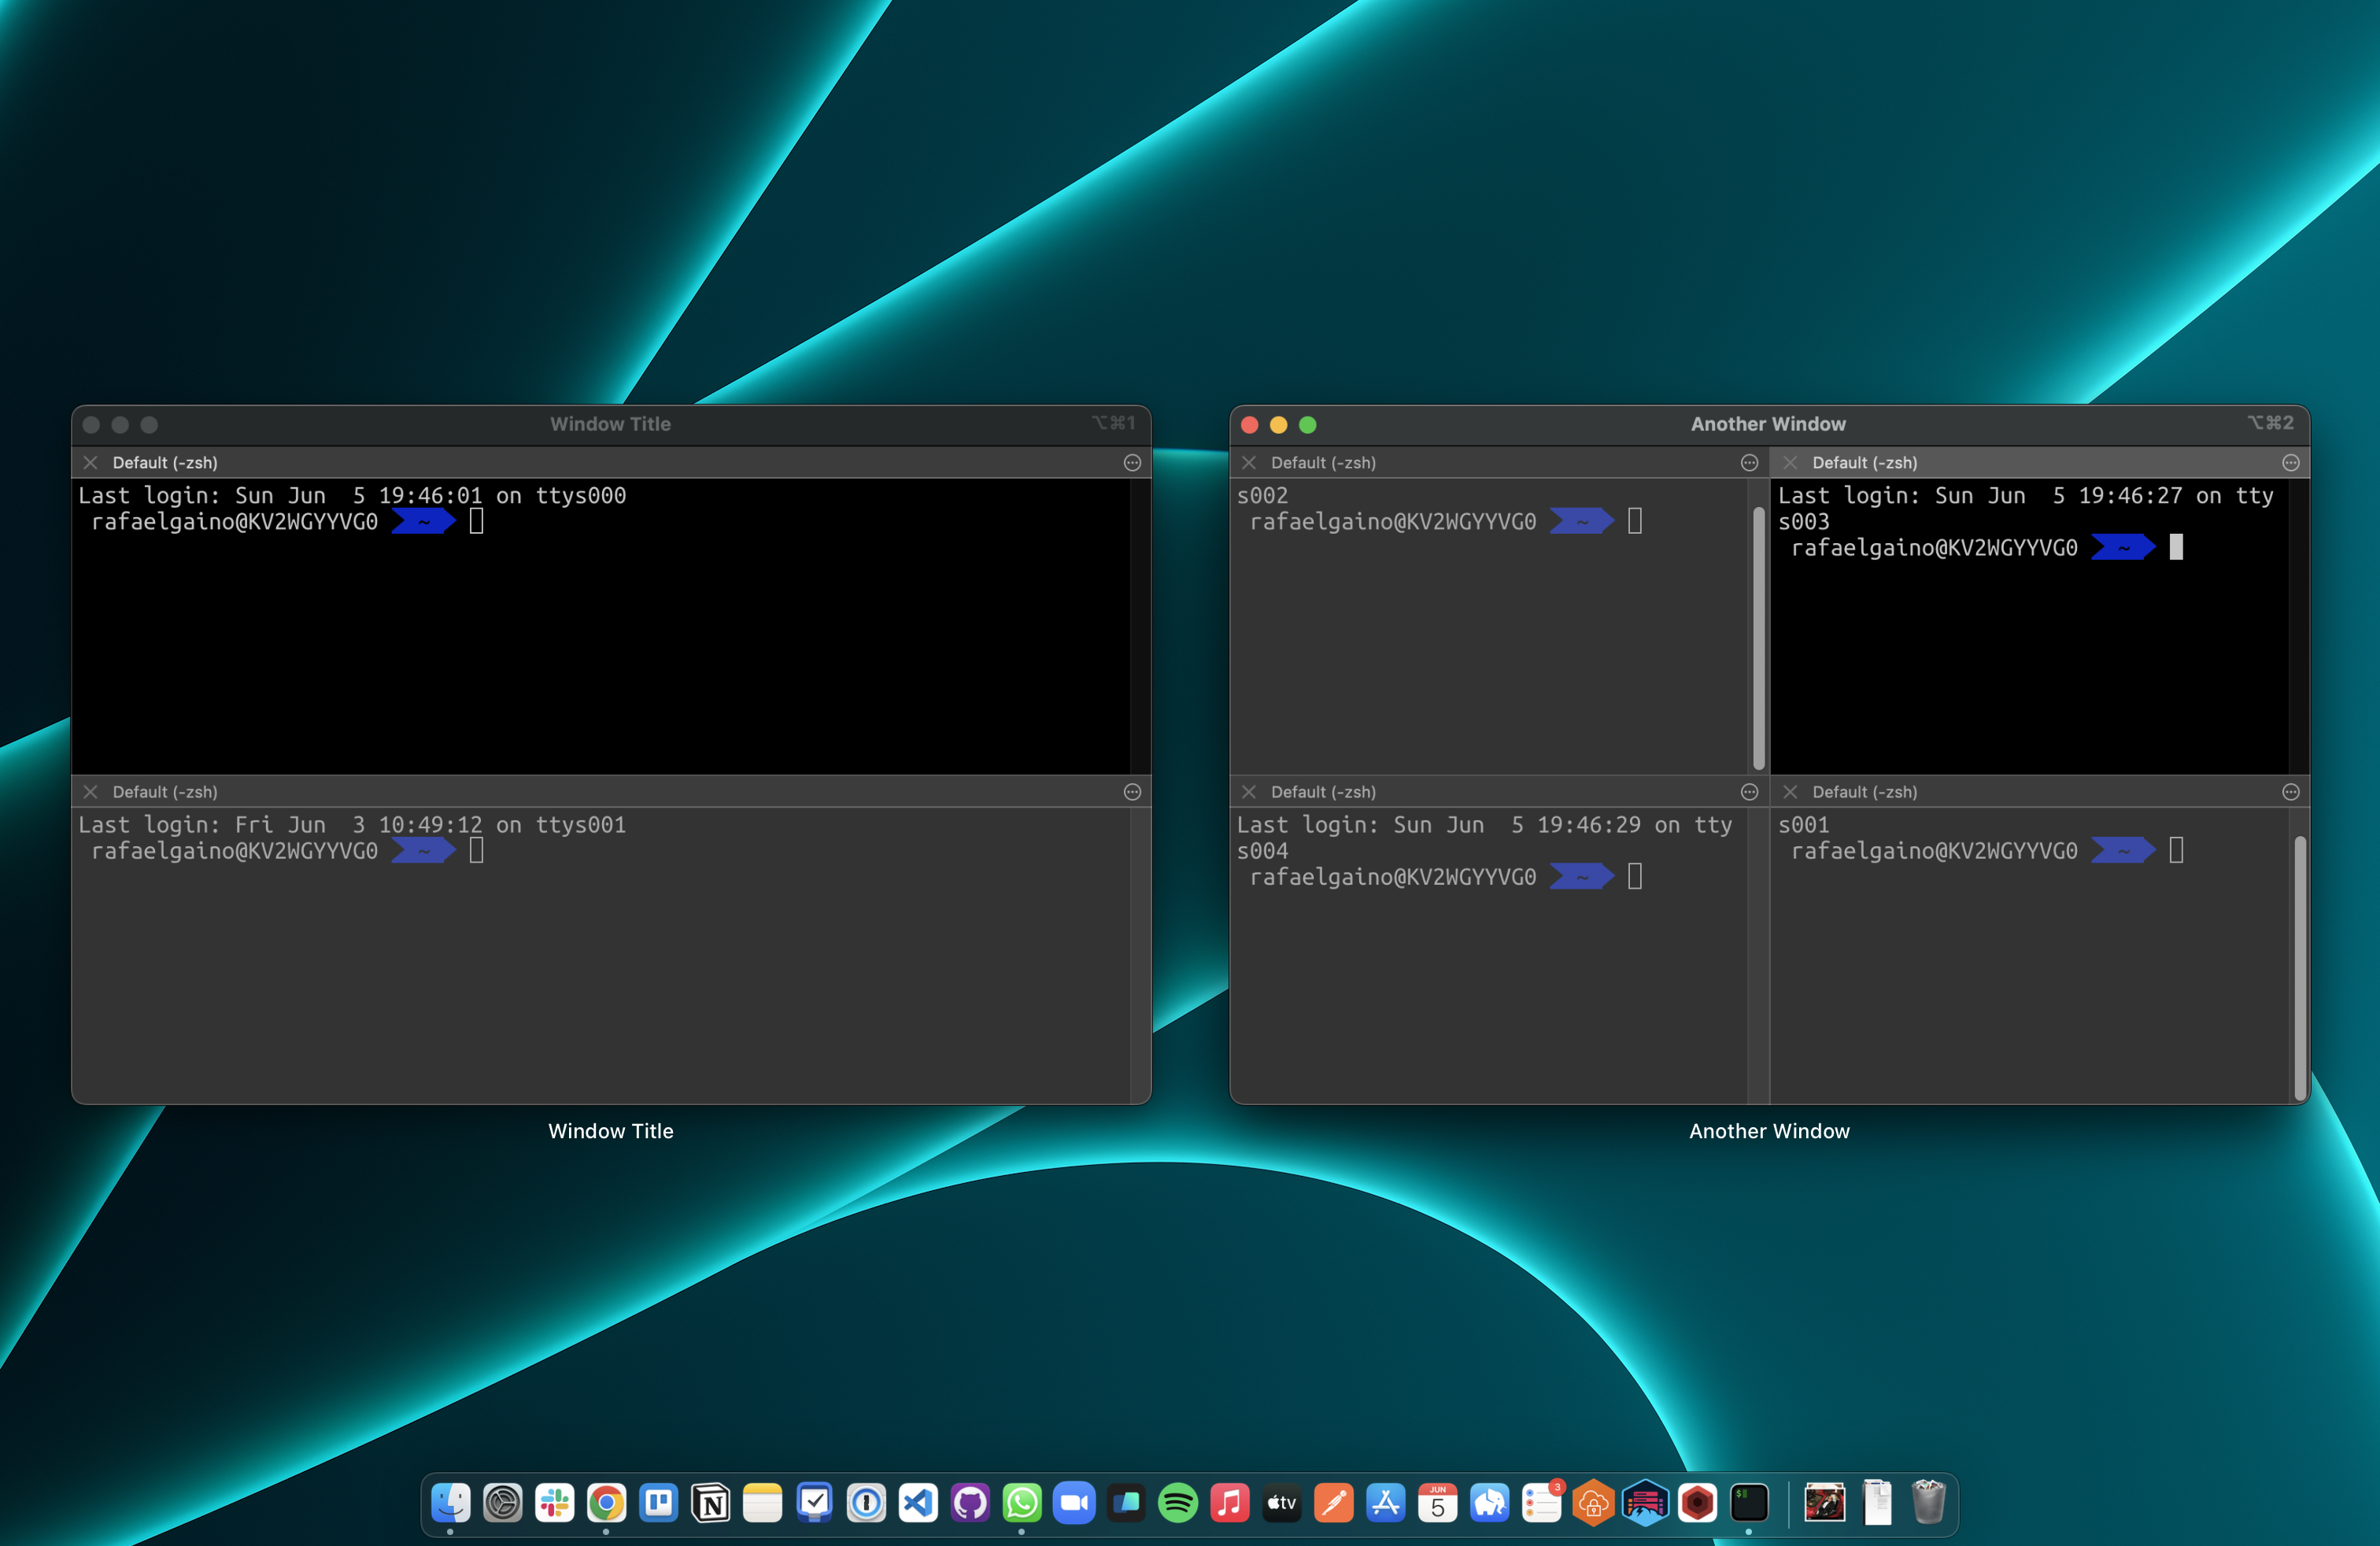Close the s001 pane in Another Window

(1790, 792)
